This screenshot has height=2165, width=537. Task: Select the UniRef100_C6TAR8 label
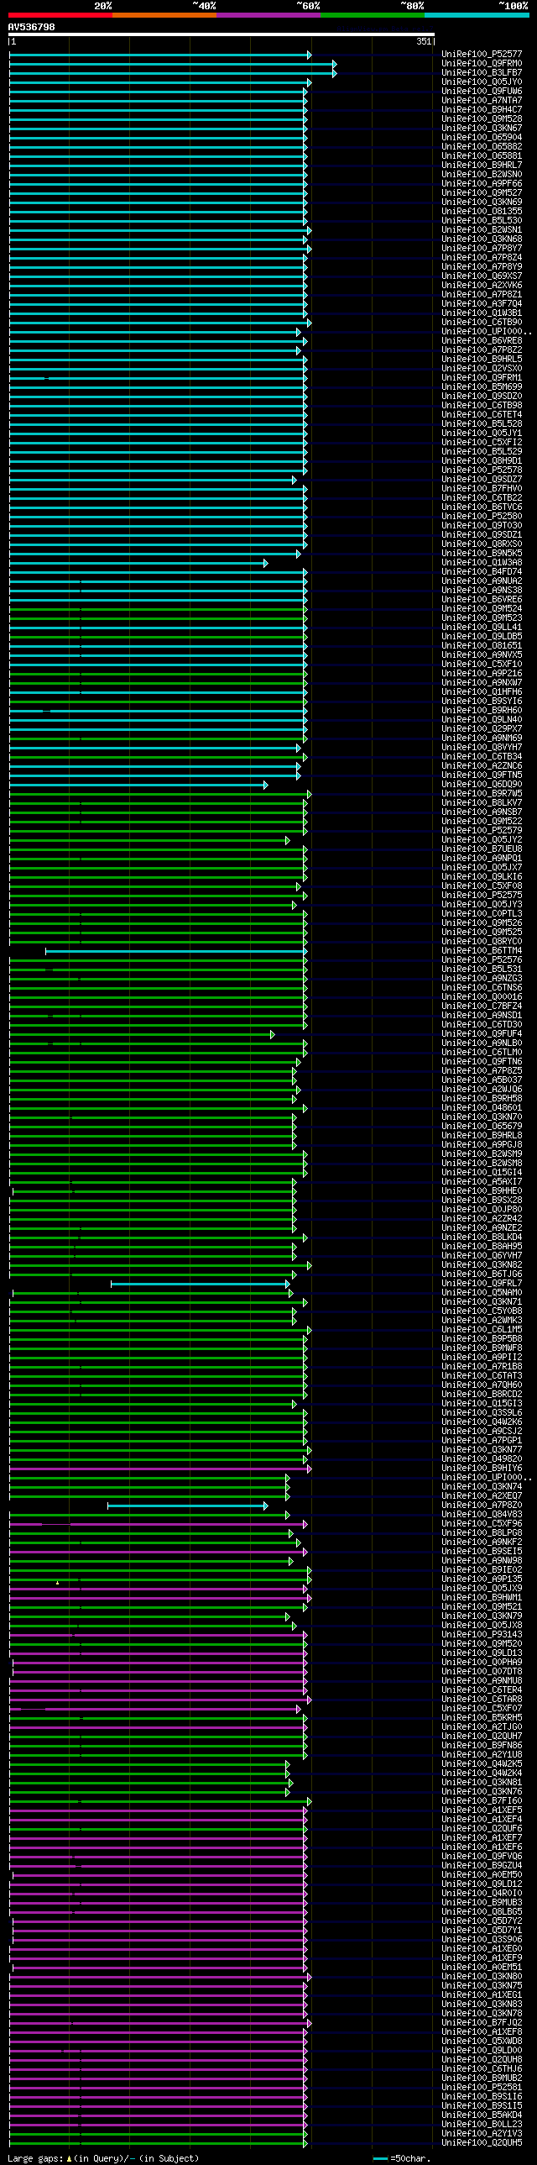pos(482,1700)
